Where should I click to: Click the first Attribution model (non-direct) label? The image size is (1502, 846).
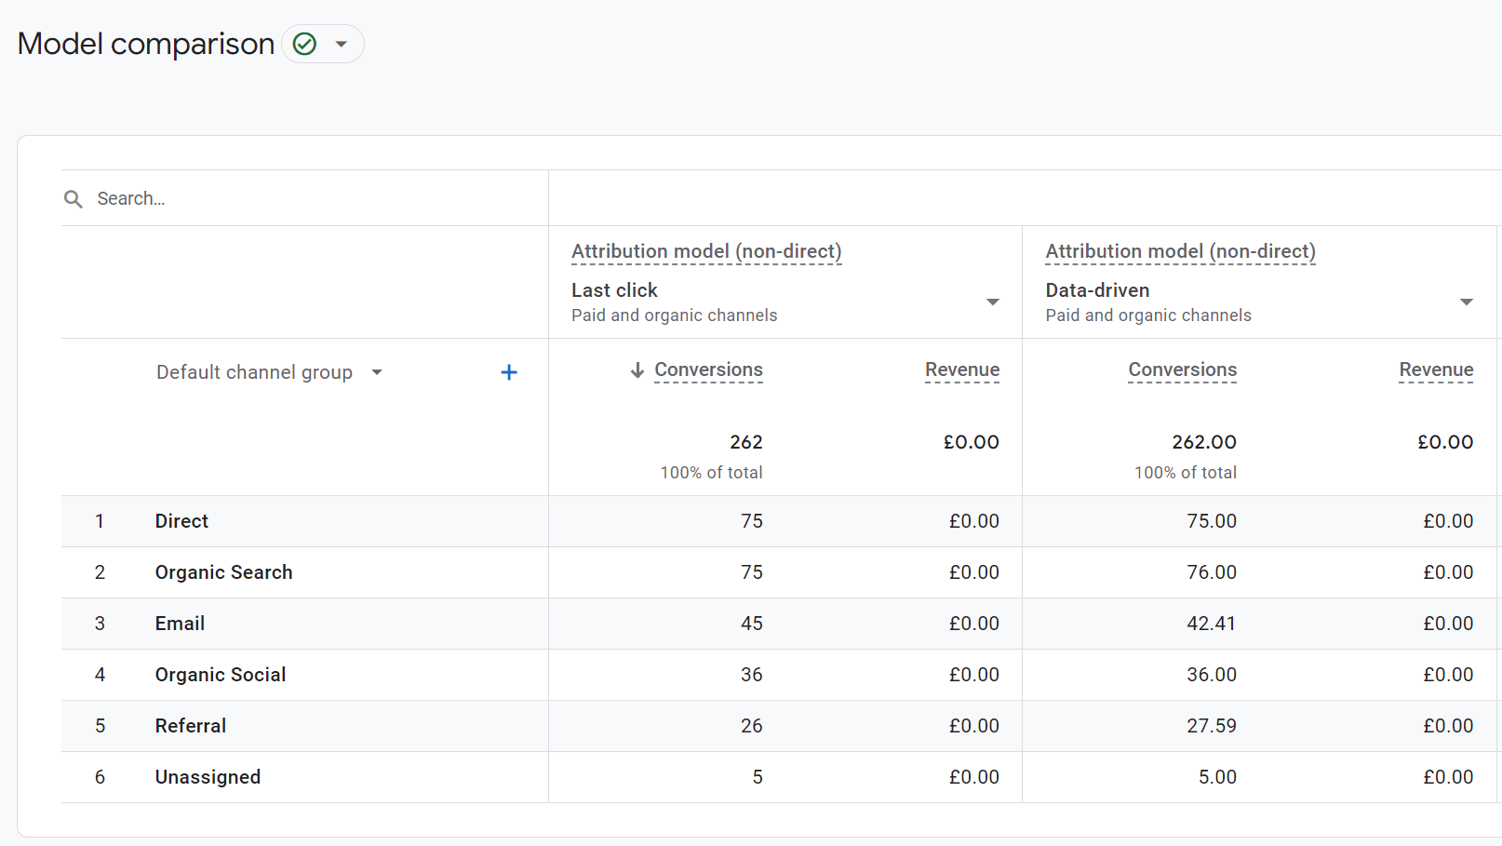tap(706, 251)
